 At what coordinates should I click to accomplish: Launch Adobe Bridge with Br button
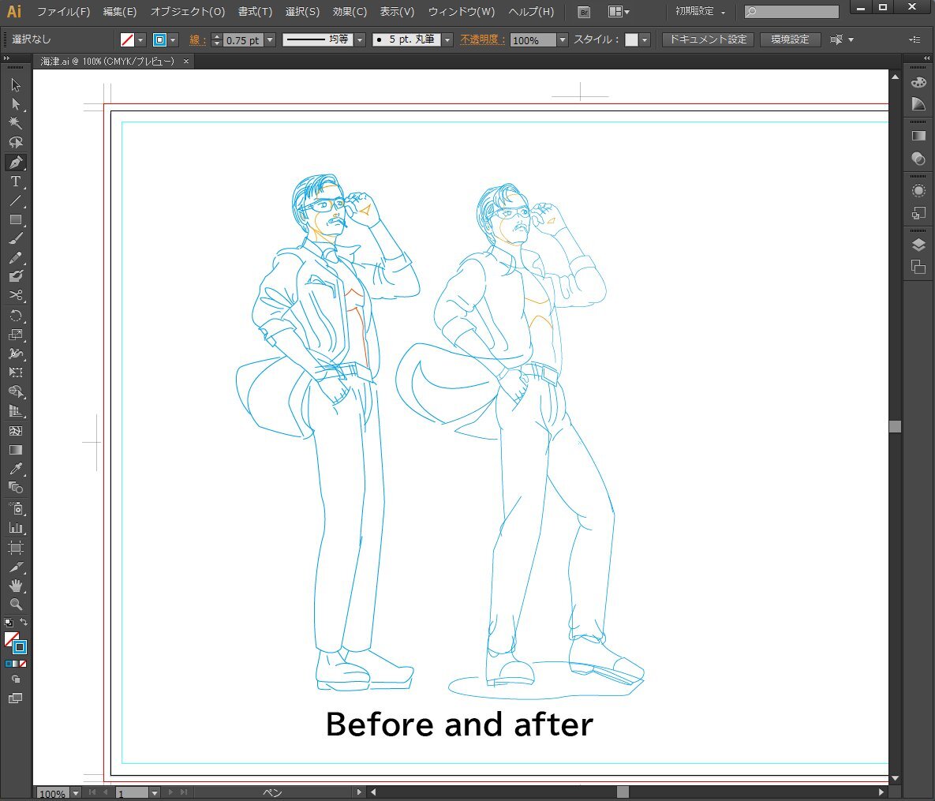(x=585, y=12)
